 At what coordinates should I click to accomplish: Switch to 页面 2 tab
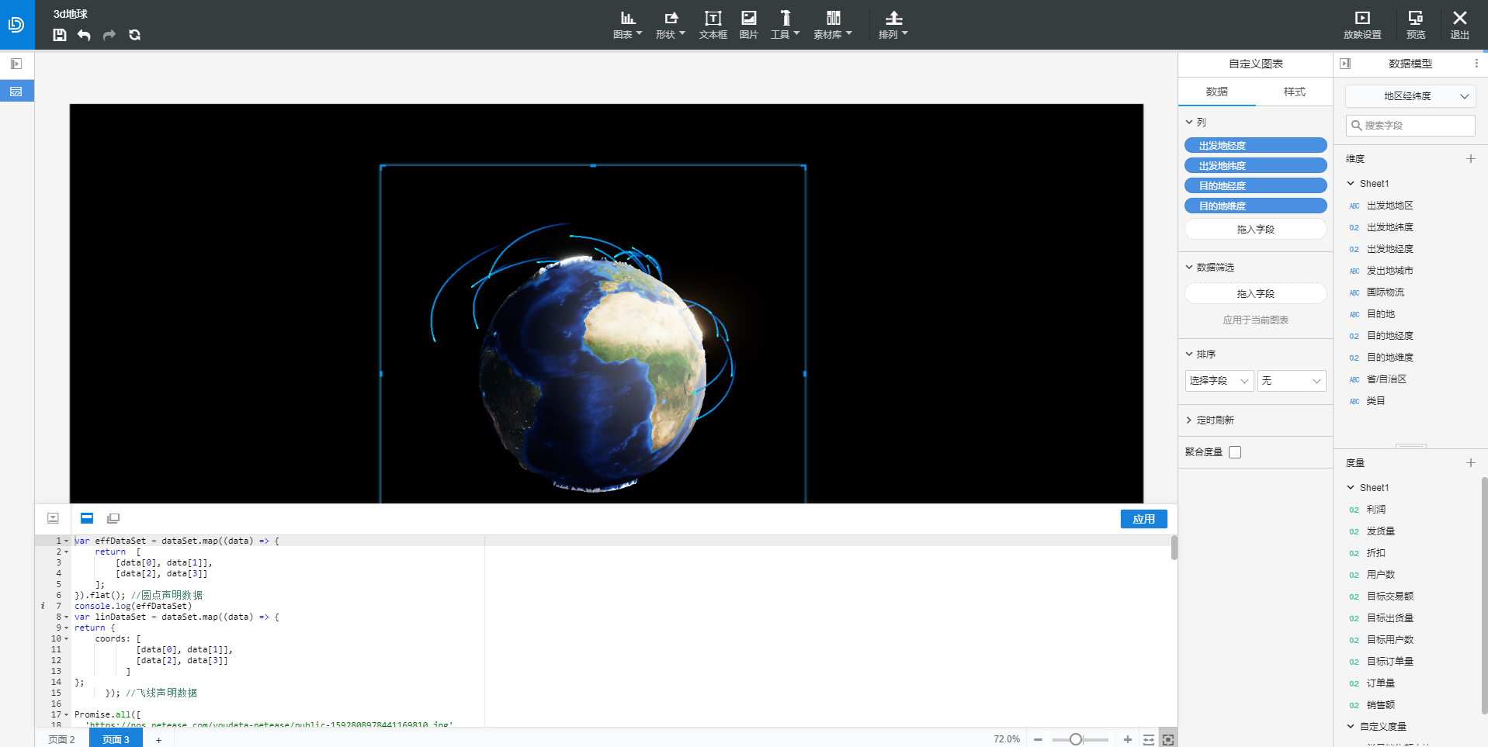point(62,739)
